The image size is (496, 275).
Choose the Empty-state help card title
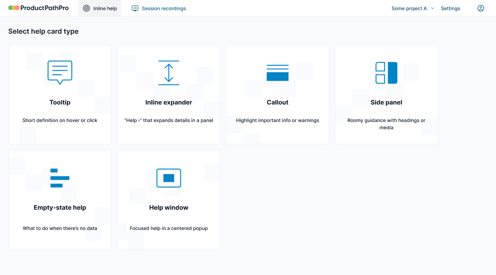pos(60,208)
